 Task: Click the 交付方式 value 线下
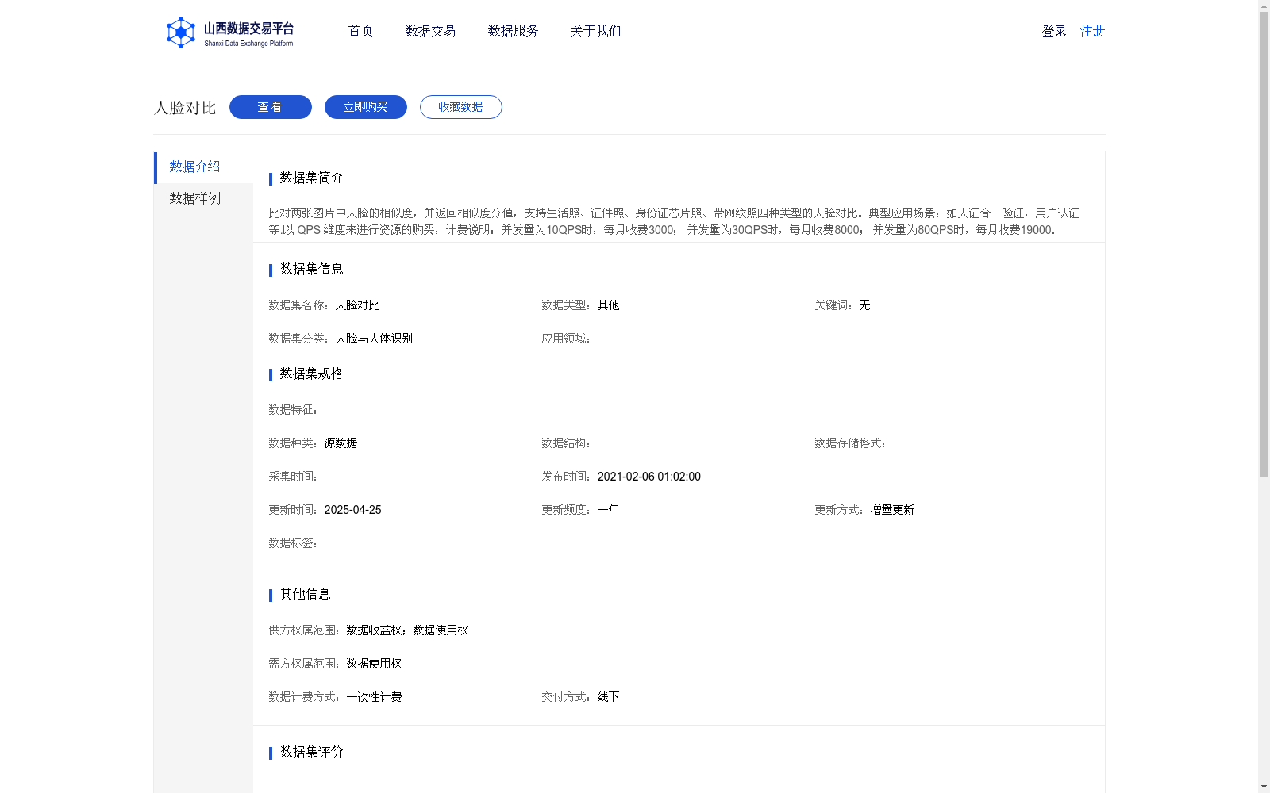click(608, 697)
